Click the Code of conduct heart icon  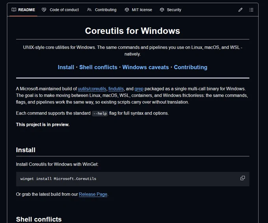(44, 10)
